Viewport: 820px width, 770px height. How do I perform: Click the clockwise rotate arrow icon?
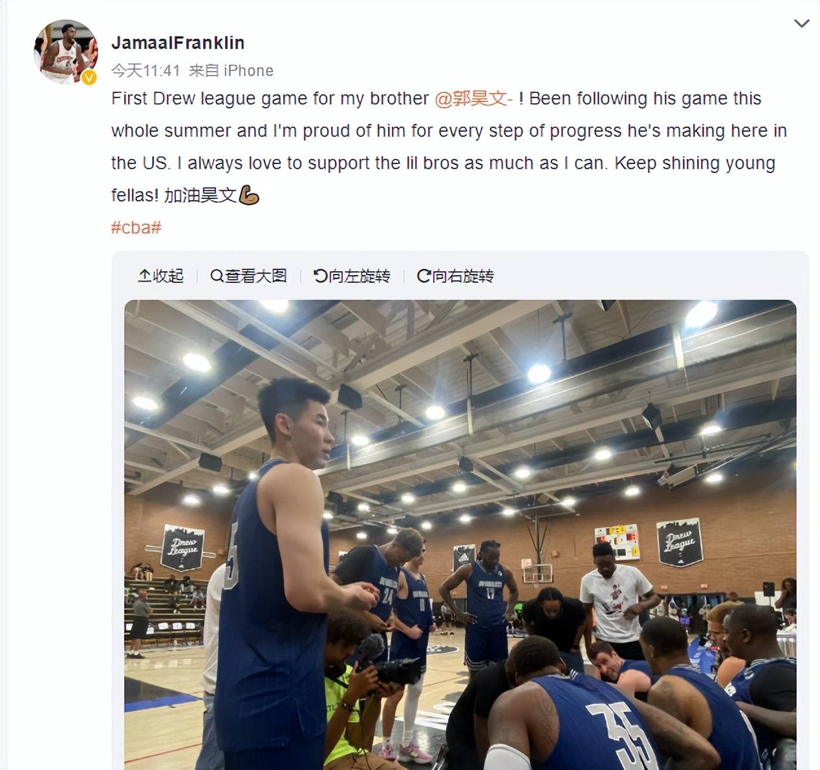(424, 276)
